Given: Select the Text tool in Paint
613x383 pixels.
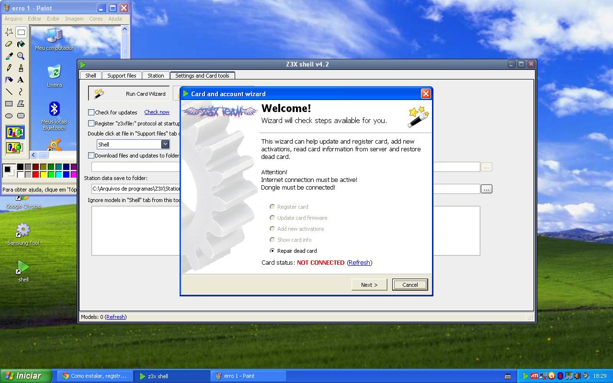Looking at the screenshot, I should pyautogui.click(x=21, y=80).
